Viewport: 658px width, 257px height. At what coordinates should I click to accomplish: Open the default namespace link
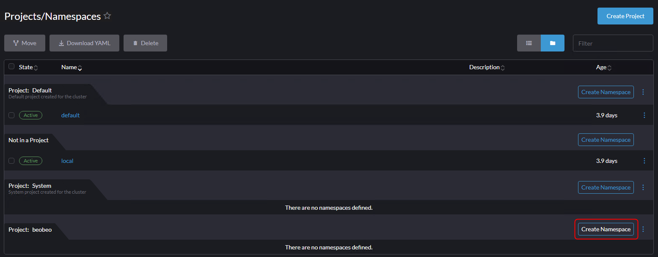coord(70,115)
